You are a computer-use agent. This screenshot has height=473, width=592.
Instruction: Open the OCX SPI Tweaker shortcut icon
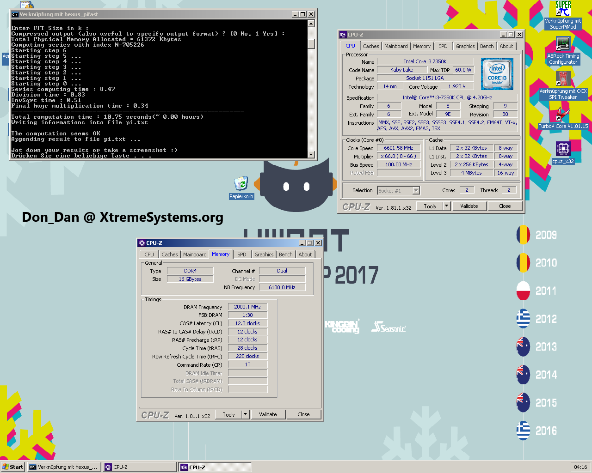(563, 79)
